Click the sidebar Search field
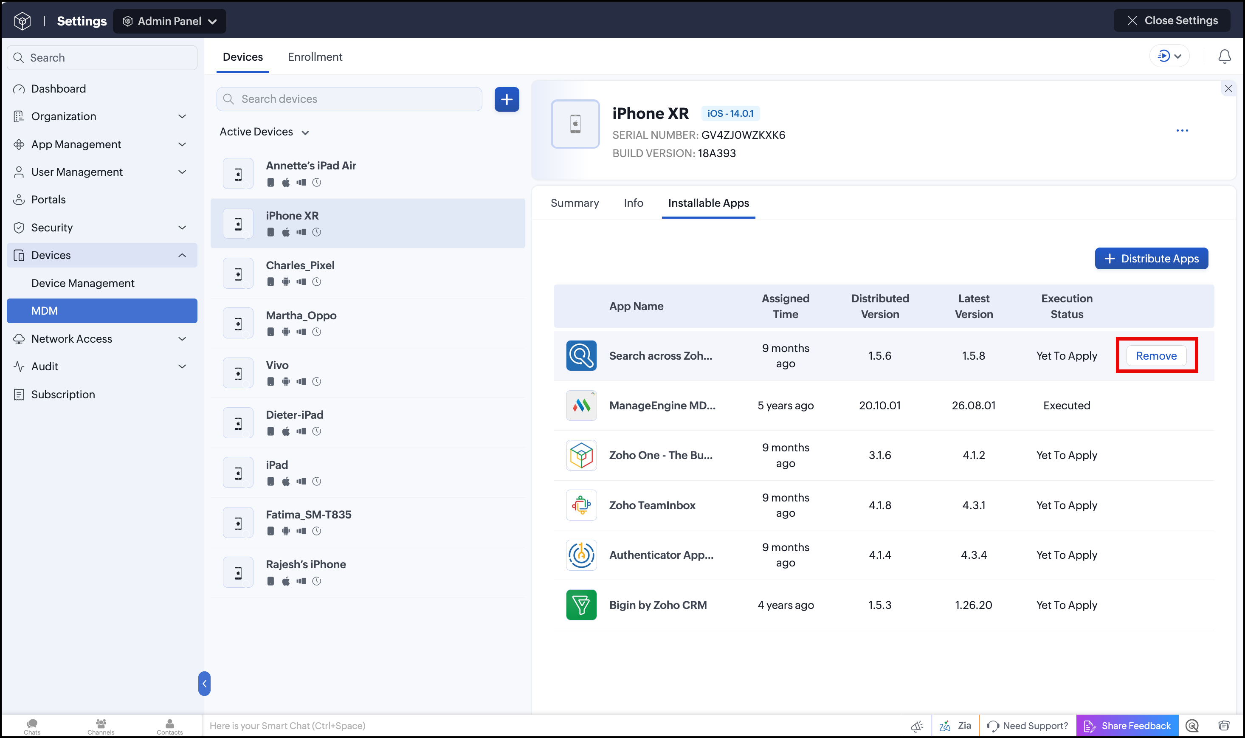This screenshot has width=1245, height=738. pos(102,58)
